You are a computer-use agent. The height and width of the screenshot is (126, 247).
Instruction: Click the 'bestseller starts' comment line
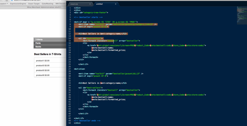pos(88,17)
